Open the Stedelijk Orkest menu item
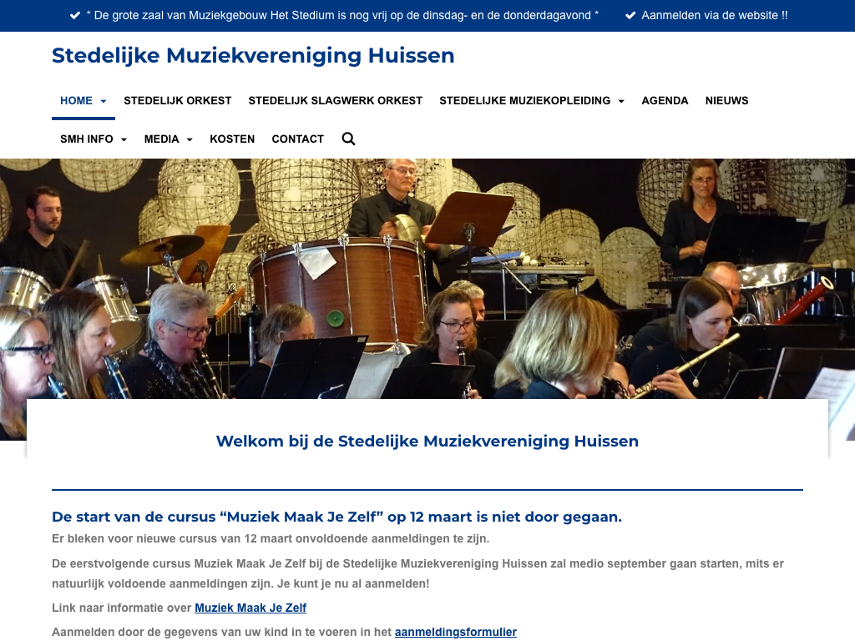Screen dimensions: 855x641 (178, 101)
